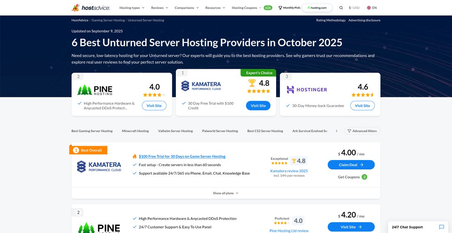Click the green Get Coupons count badge
Viewport: 452px width, 233px height.
point(364,177)
